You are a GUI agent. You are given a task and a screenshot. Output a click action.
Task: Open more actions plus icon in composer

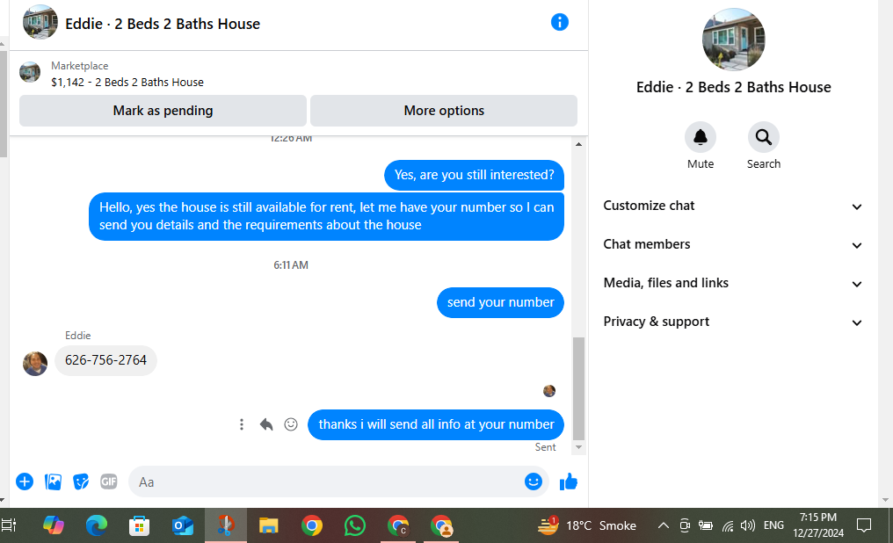25,481
